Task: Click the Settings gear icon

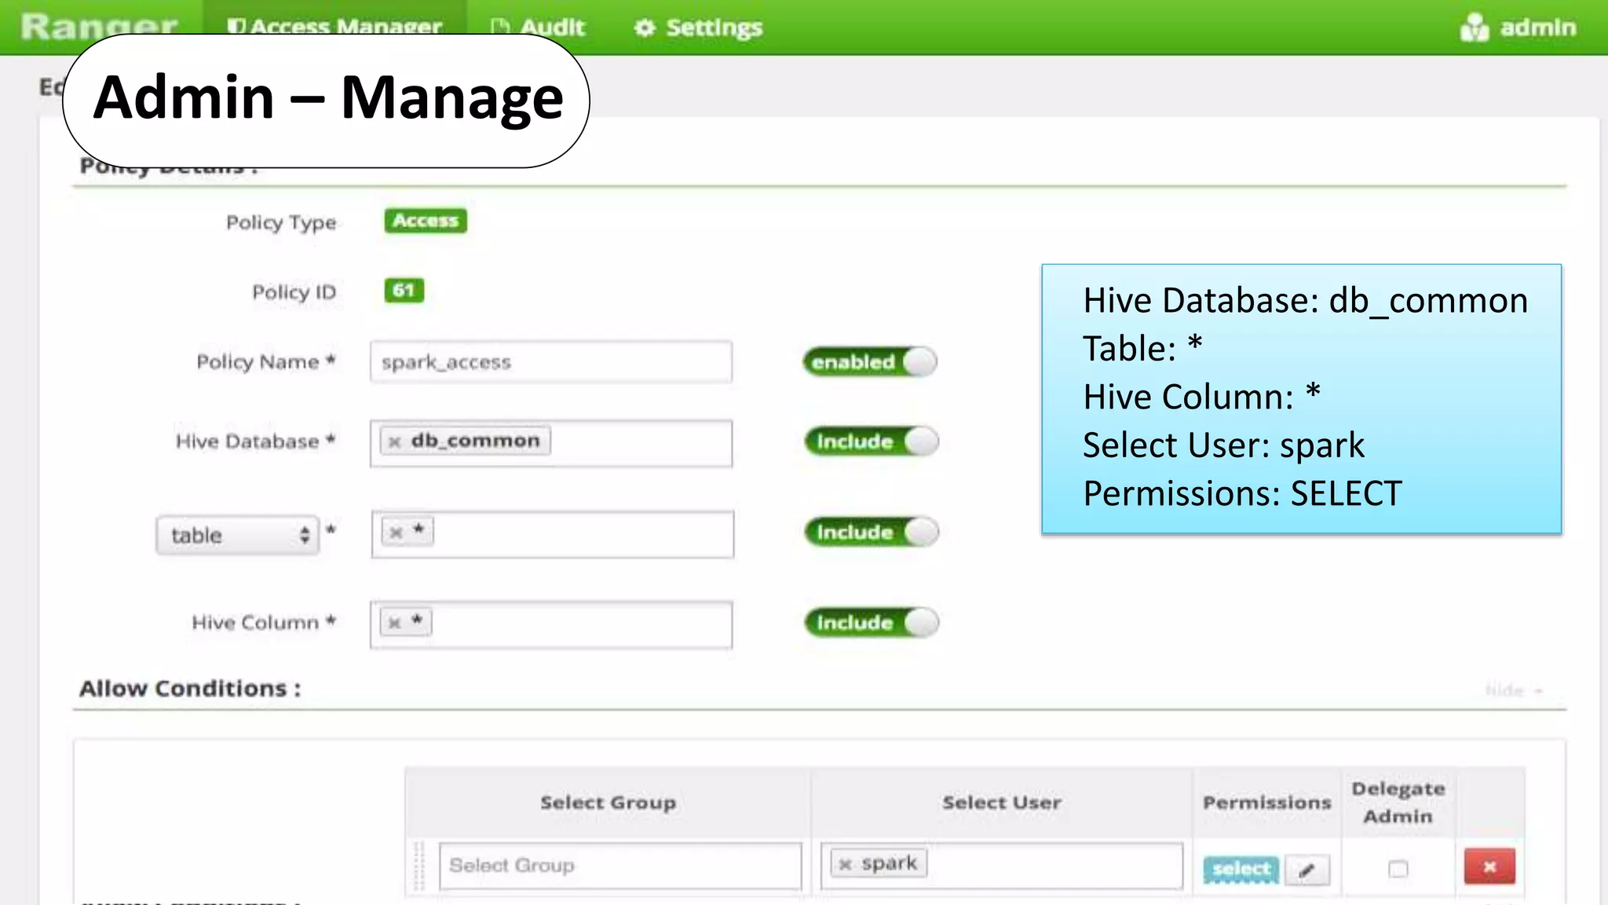Action: pyautogui.click(x=645, y=28)
